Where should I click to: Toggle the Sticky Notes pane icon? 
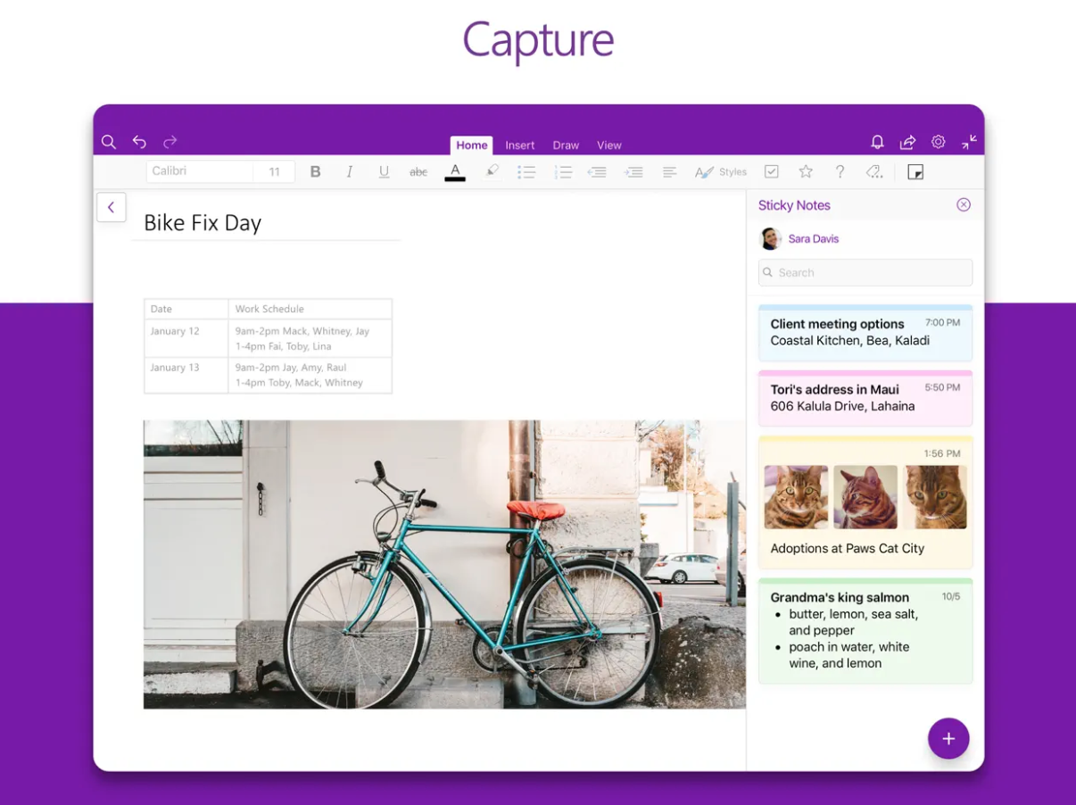click(915, 171)
